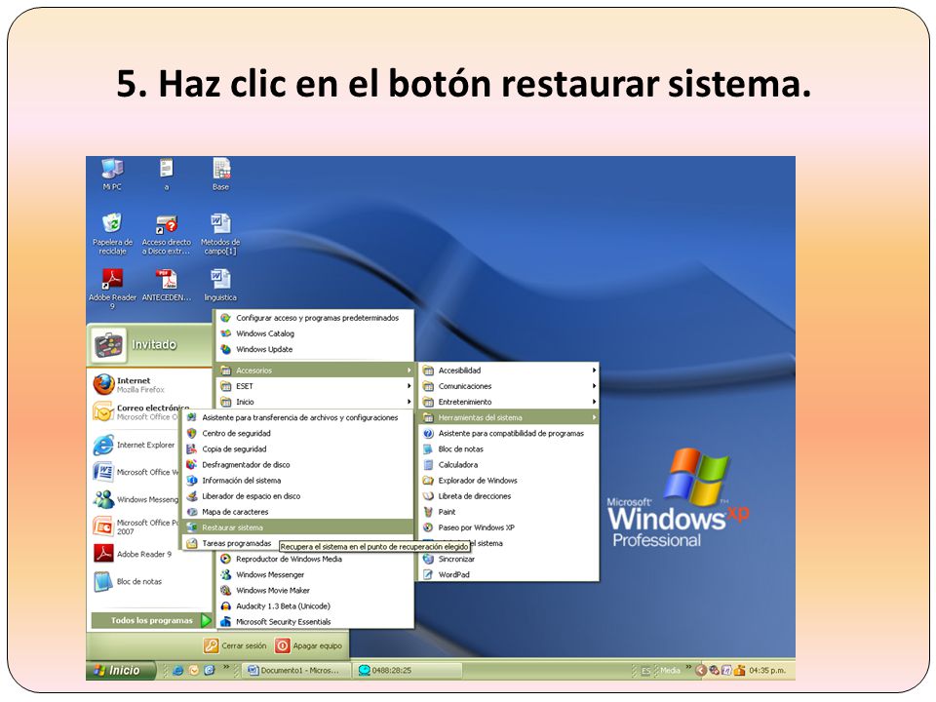Choose Sincronizar in the Accesorios menu
Viewport: 936px width, 702px height.
pos(507,559)
